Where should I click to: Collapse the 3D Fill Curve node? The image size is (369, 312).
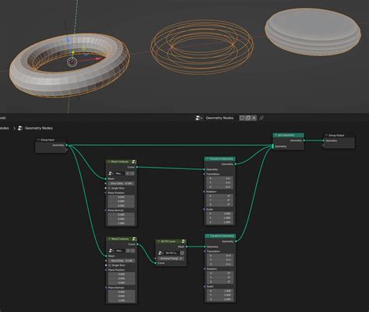[159, 241]
